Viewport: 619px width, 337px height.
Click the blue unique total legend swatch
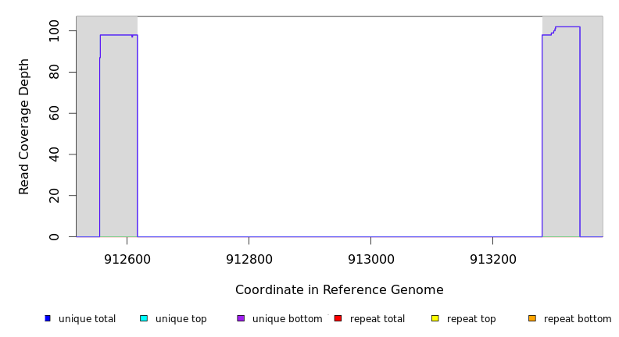pyautogui.click(x=48, y=318)
